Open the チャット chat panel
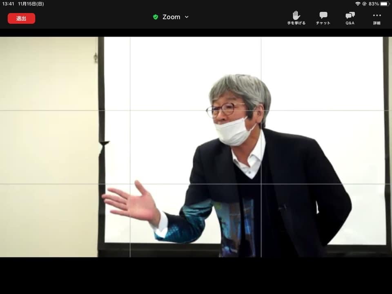This screenshot has width=392, height=294. click(x=323, y=18)
